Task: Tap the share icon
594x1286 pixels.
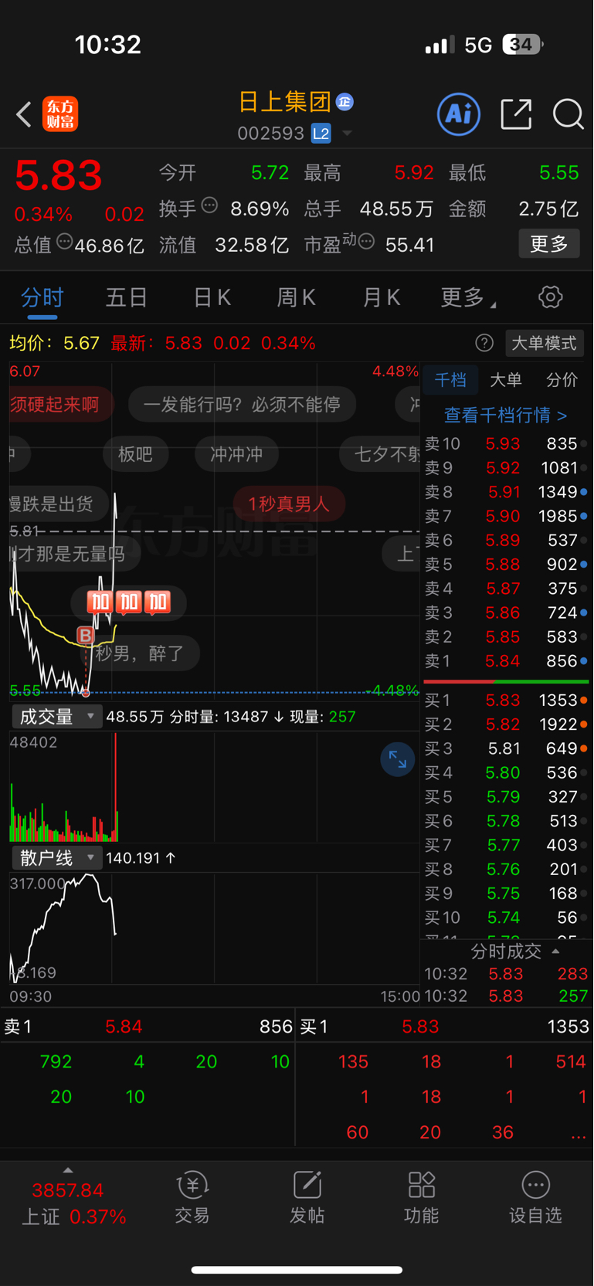Action: tap(516, 114)
